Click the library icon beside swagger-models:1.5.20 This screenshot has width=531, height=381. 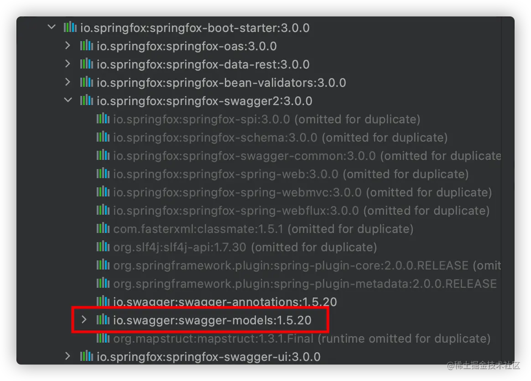coord(103,320)
